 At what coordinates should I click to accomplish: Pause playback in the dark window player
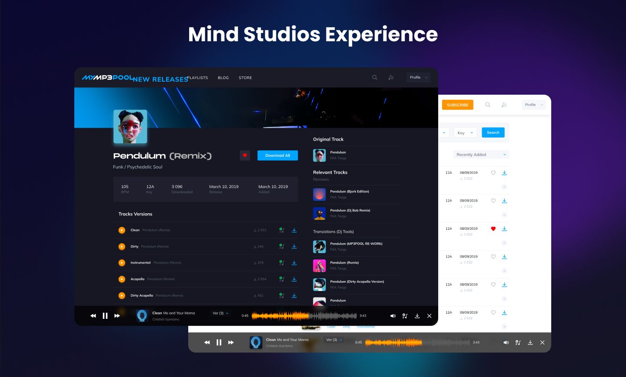105,316
